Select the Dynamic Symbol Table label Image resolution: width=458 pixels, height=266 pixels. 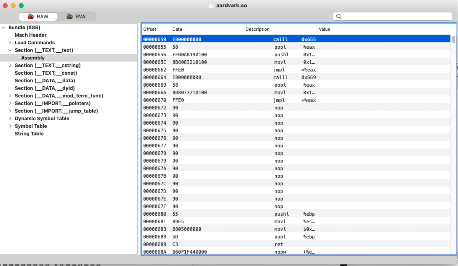coord(42,118)
